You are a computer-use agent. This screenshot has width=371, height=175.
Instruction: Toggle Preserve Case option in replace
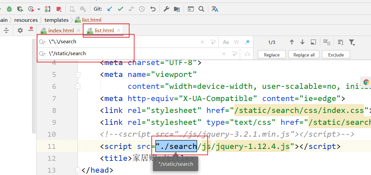coord(247,54)
